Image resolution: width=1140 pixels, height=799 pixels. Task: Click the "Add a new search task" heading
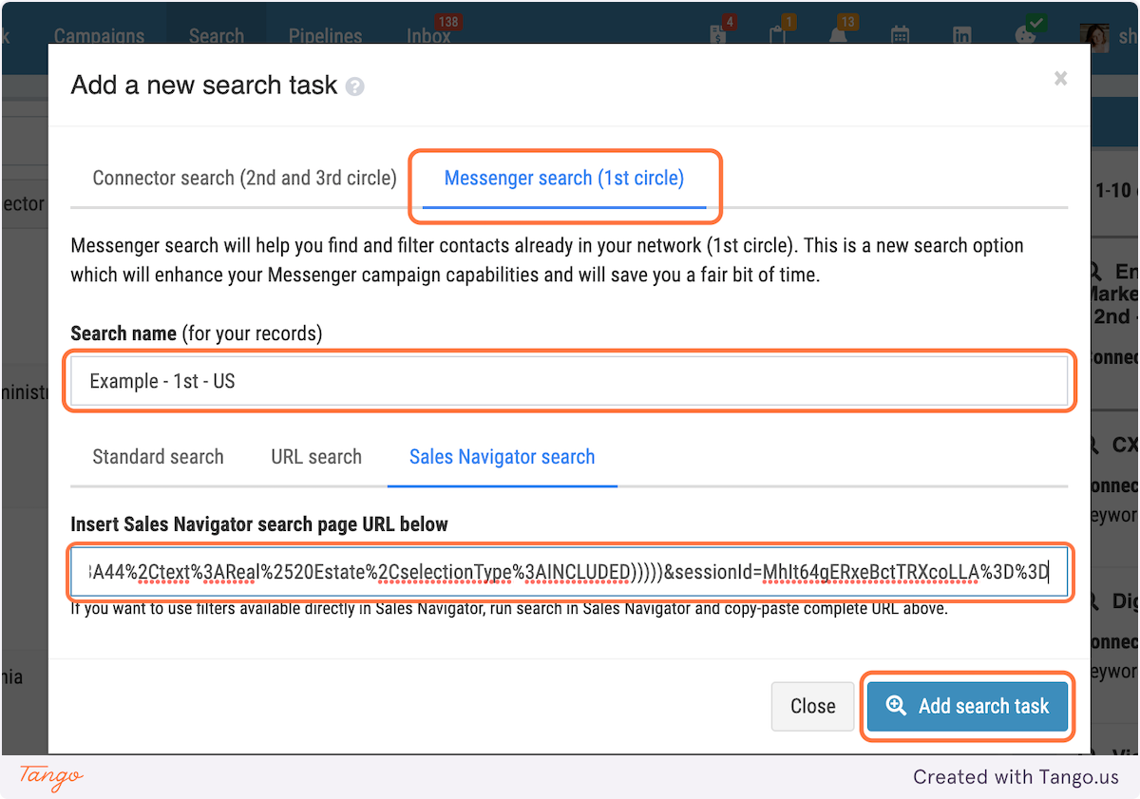click(204, 85)
